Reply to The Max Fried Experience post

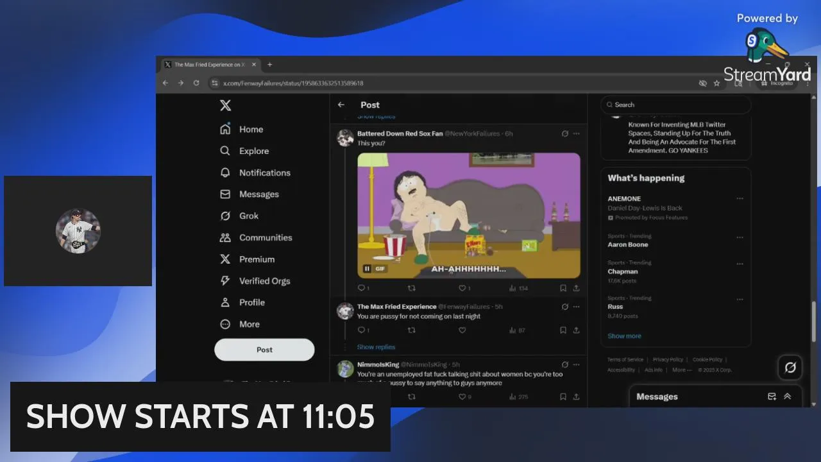362,330
